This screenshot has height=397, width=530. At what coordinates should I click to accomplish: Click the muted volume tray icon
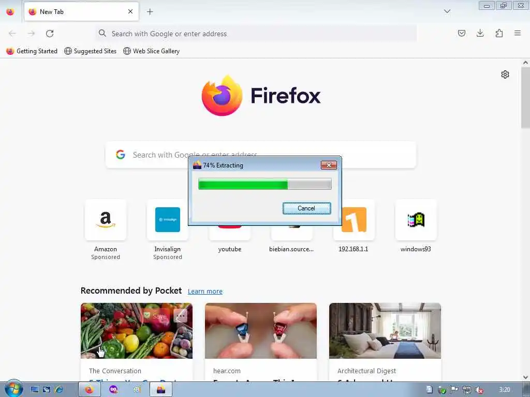pyautogui.click(x=479, y=390)
